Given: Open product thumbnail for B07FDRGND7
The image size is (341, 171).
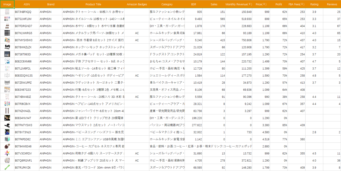Looking at the screenshot, I should tap(7, 26).
